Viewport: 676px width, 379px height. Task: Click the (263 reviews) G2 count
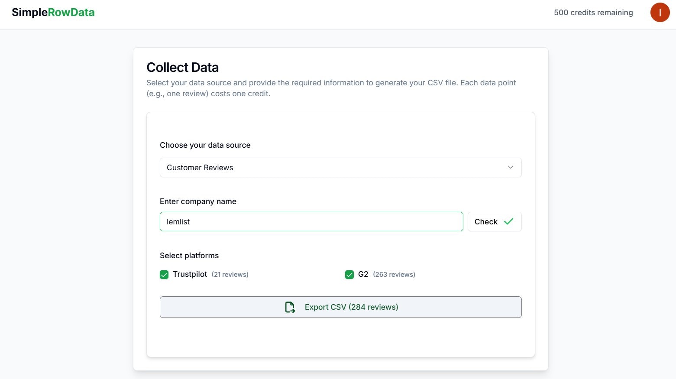[x=394, y=274]
